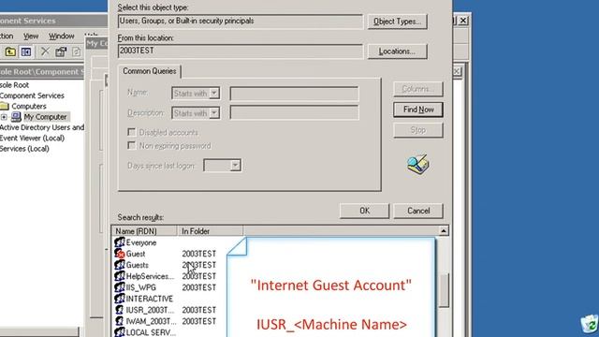Select Services (Local) in tree

(24, 149)
